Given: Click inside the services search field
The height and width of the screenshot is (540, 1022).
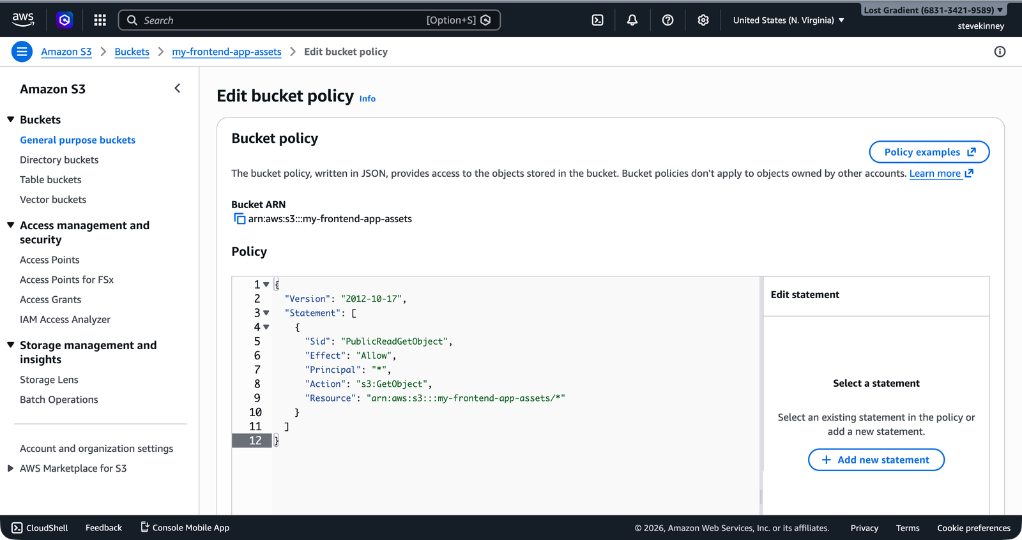Looking at the screenshot, I should (x=309, y=20).
